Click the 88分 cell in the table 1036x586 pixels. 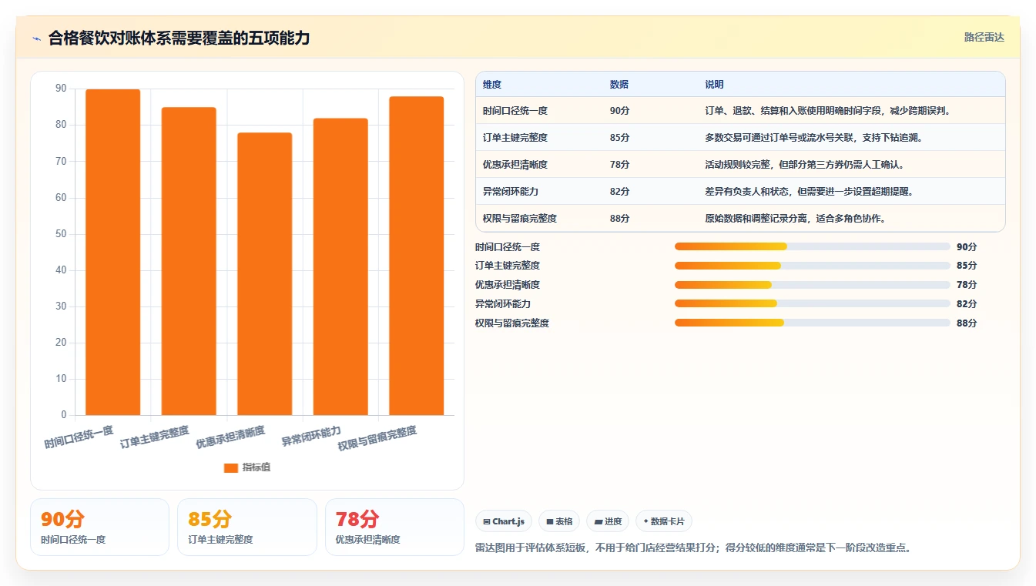pos(619,219)
